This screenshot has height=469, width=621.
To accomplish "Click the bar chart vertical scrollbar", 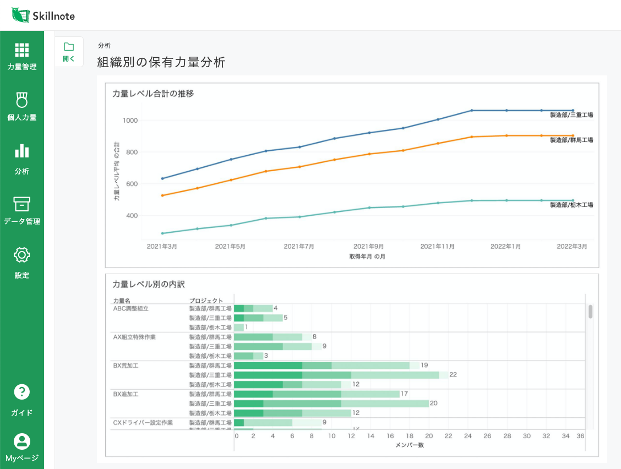I will [x=590, y=312].
